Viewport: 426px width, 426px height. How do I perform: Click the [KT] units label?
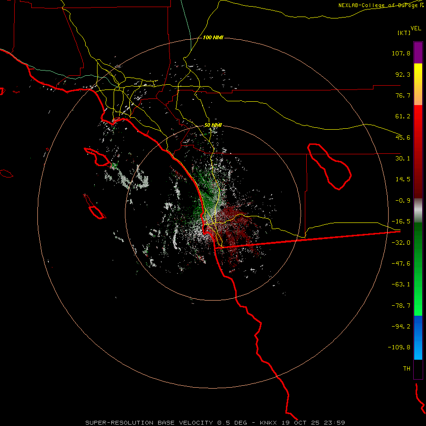click(404, 33)
